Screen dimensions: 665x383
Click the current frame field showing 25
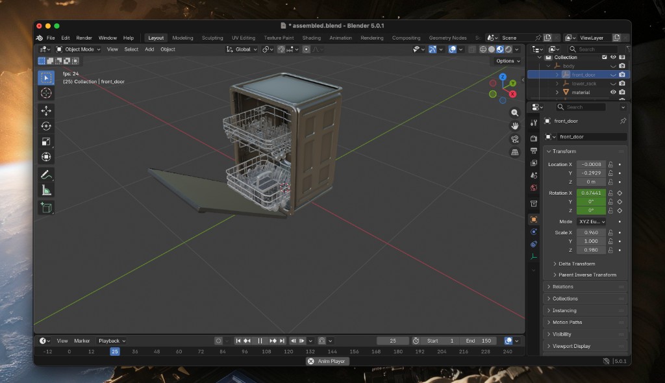[x=393, y=341]
